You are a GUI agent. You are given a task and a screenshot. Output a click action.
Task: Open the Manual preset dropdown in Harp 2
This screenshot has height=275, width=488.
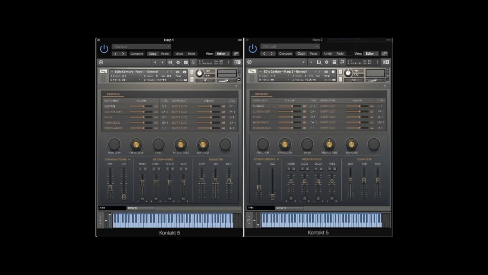290,47
